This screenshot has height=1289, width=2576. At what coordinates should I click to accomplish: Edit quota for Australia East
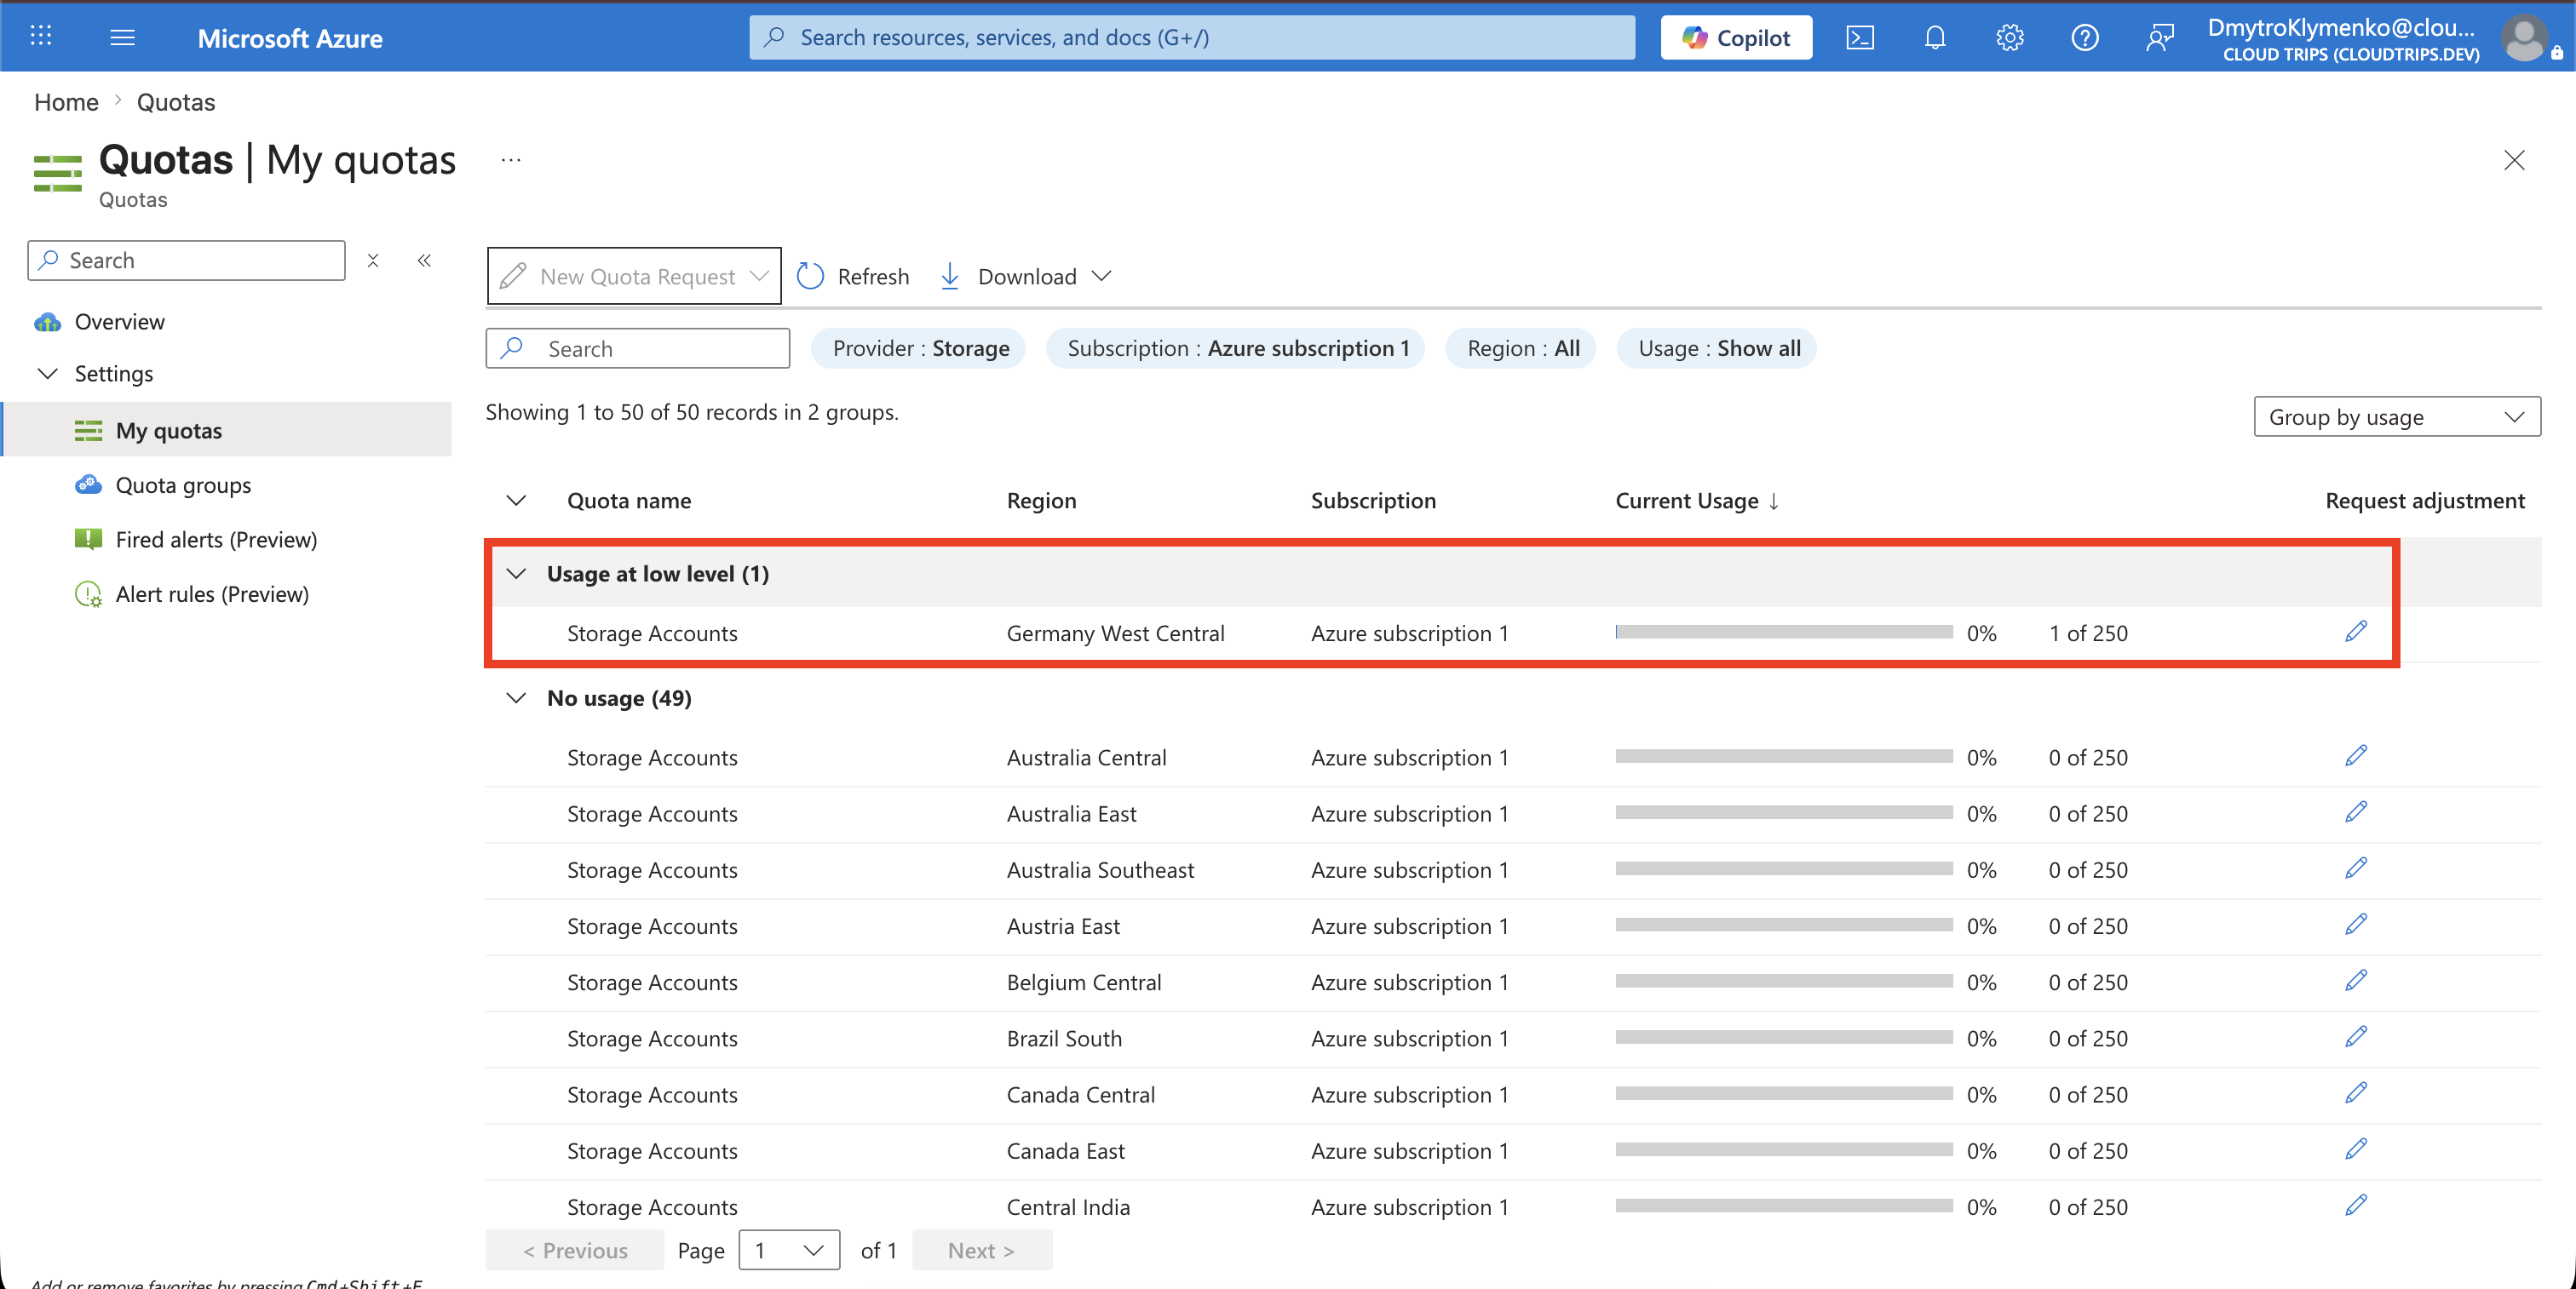click(2356, 811)
